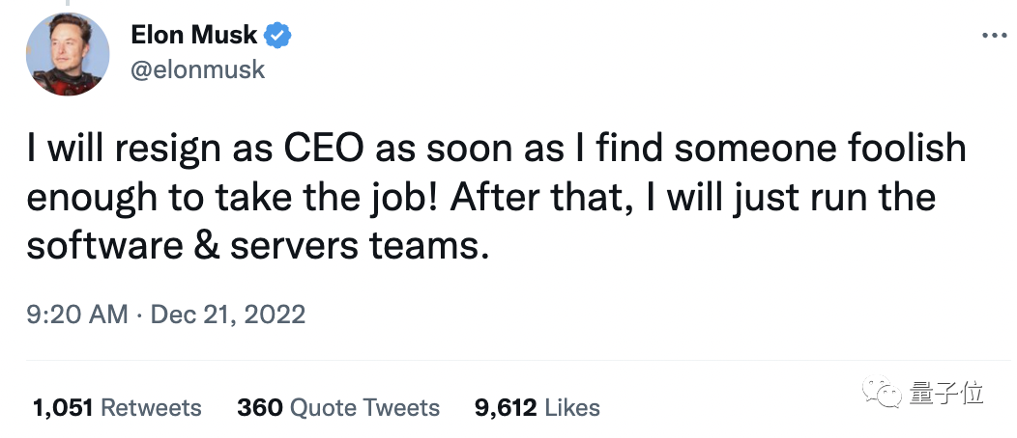Open the Elon Musk display name link
Viewport: 1017px width, 438px height.
pos(193,36)
